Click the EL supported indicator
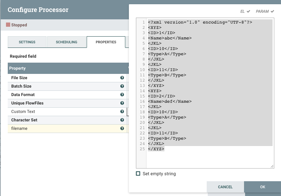This screenshot has height=196, width=281. coord(245,11)
